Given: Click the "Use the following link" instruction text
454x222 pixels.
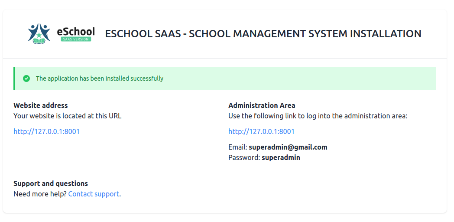Looking at the screenshot, I should [318, 116].
